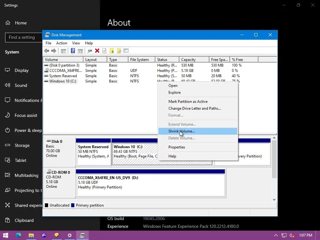Click the Disk Management title bar icon
This screenshot has height=240, width=320.
[47, 35]
